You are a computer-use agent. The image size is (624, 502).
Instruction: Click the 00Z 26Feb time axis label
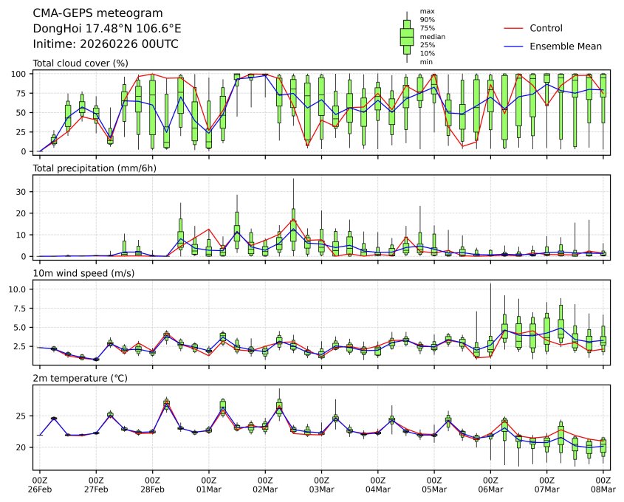click(40, 484)
